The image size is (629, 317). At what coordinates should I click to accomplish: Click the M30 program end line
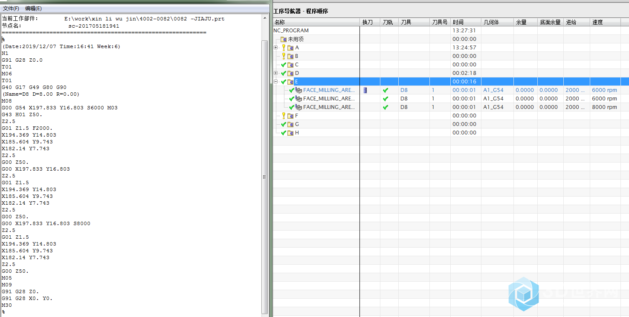(7, 305)
